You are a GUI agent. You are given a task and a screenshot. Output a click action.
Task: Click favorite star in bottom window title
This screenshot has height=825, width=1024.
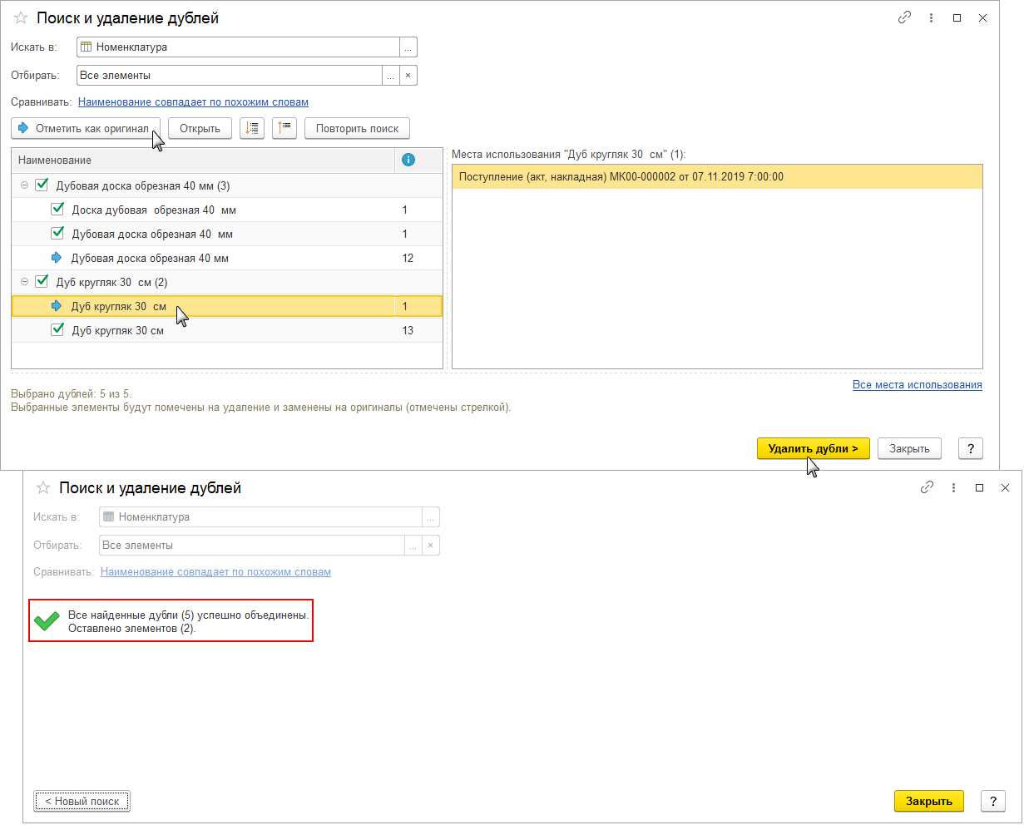tap(43, 488)
